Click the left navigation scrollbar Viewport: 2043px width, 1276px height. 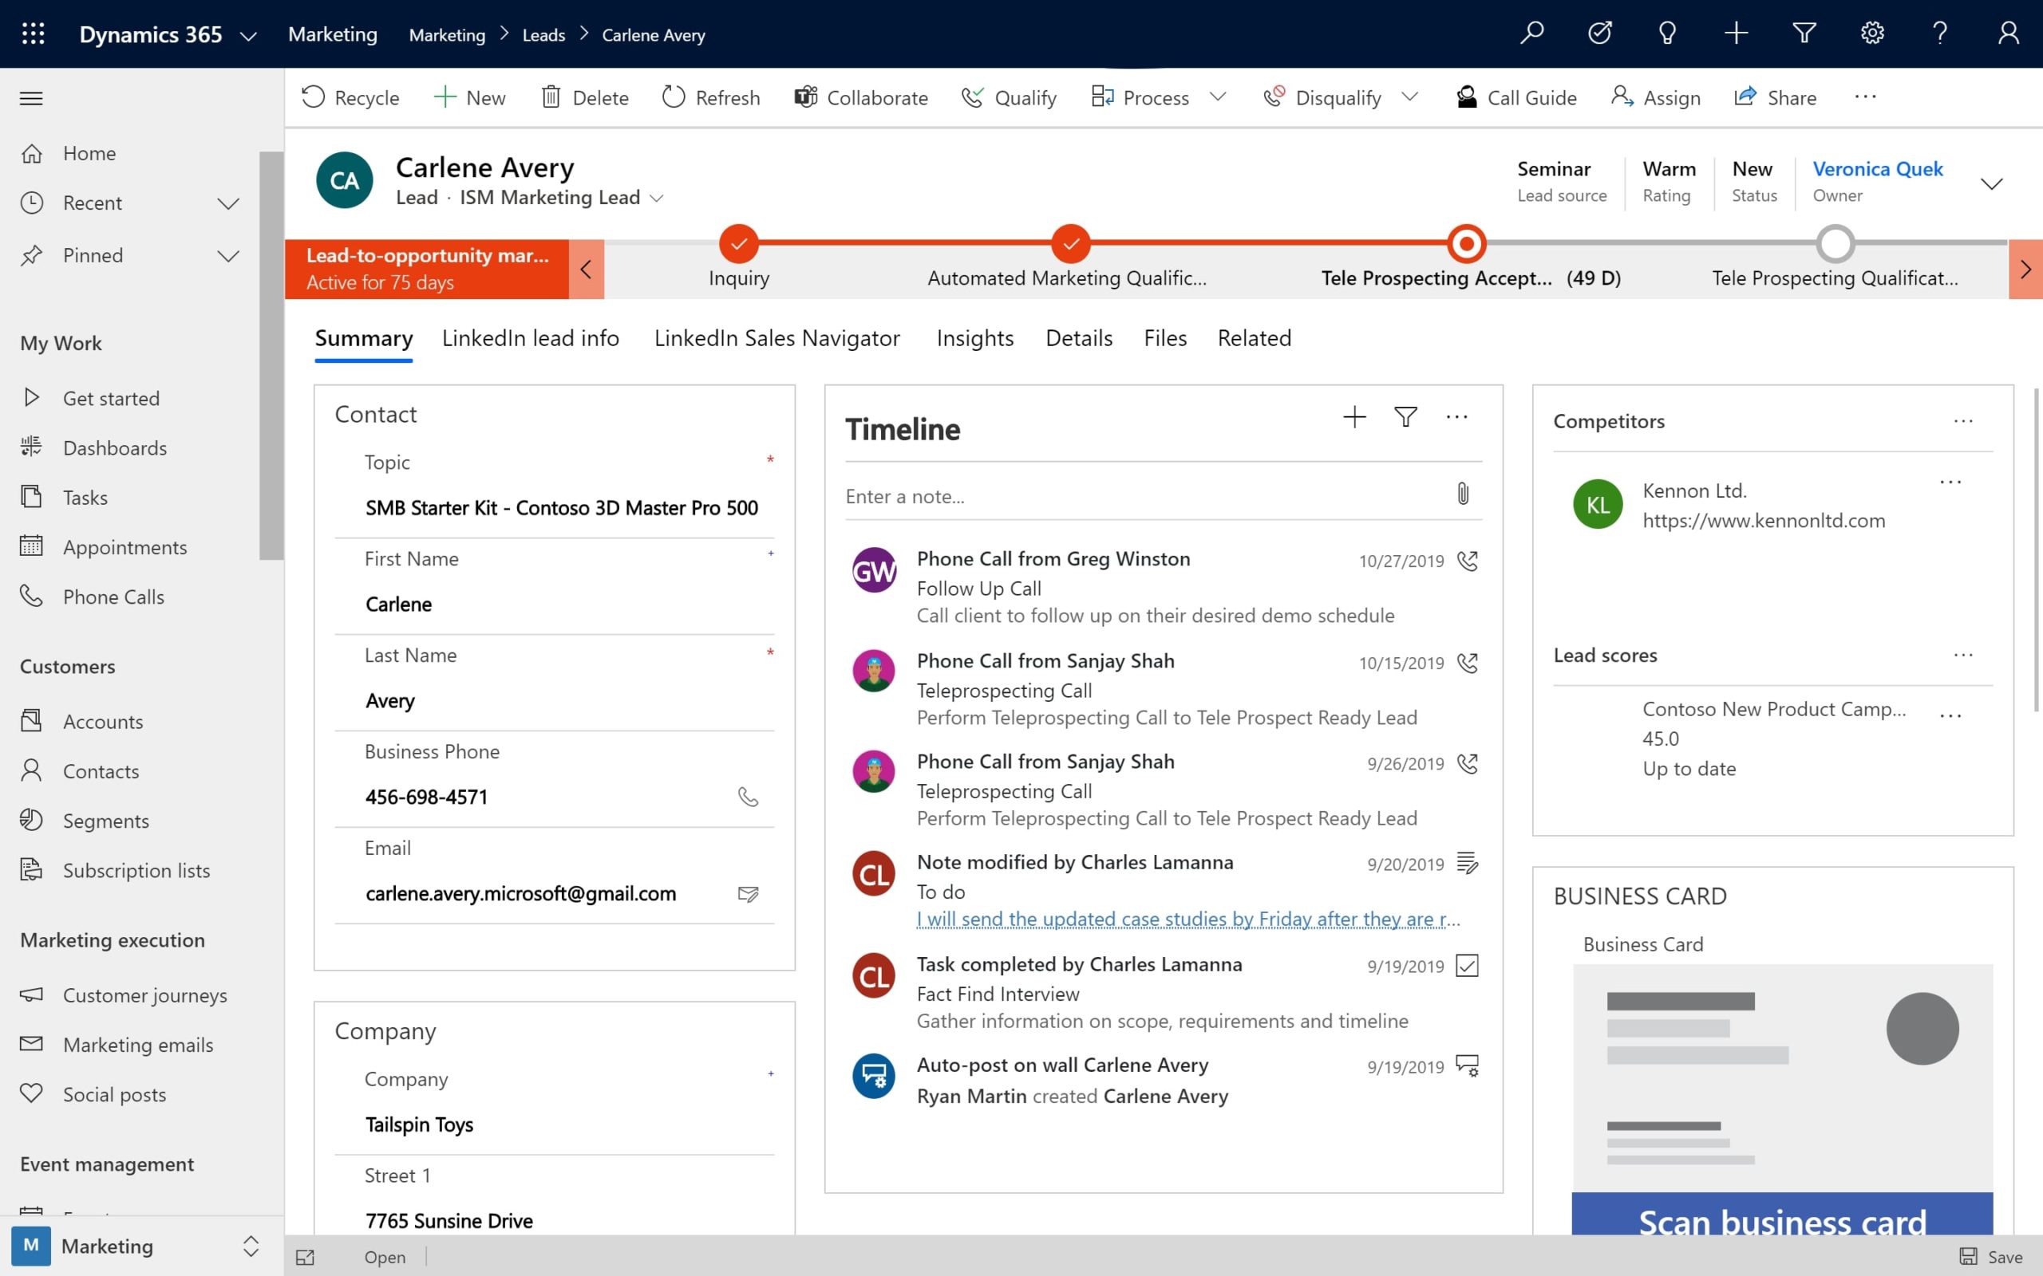pos(271,354)
